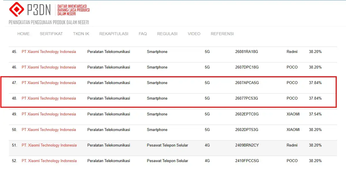
Task: Select model number 26077PC53G
Action: pos(247,98)
